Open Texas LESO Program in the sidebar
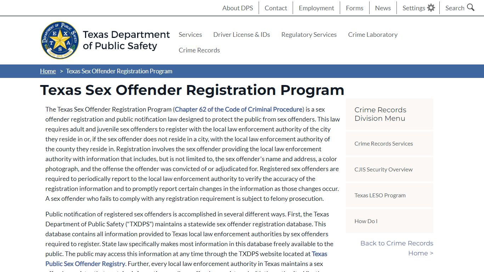This screenshot has height=272, width=484. pyautogui.click(x=389, y=195)
